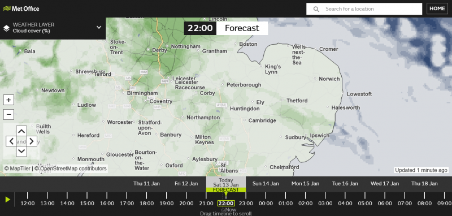Viewport: 452px width, 216px height.
Task: Select Fri 12 Jan day tab
Action: (x=186, y=183)
